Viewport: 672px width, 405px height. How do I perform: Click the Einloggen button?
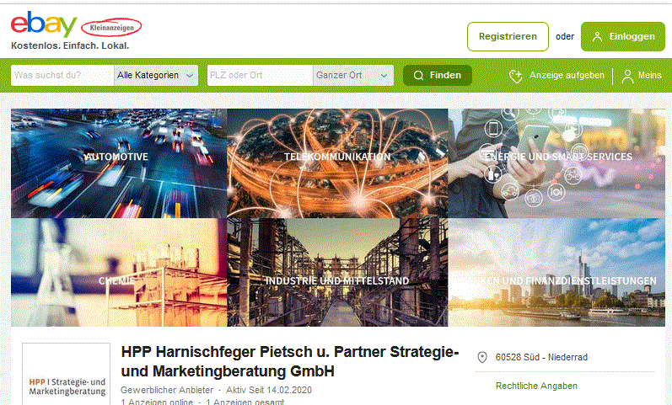pos(623,37)
